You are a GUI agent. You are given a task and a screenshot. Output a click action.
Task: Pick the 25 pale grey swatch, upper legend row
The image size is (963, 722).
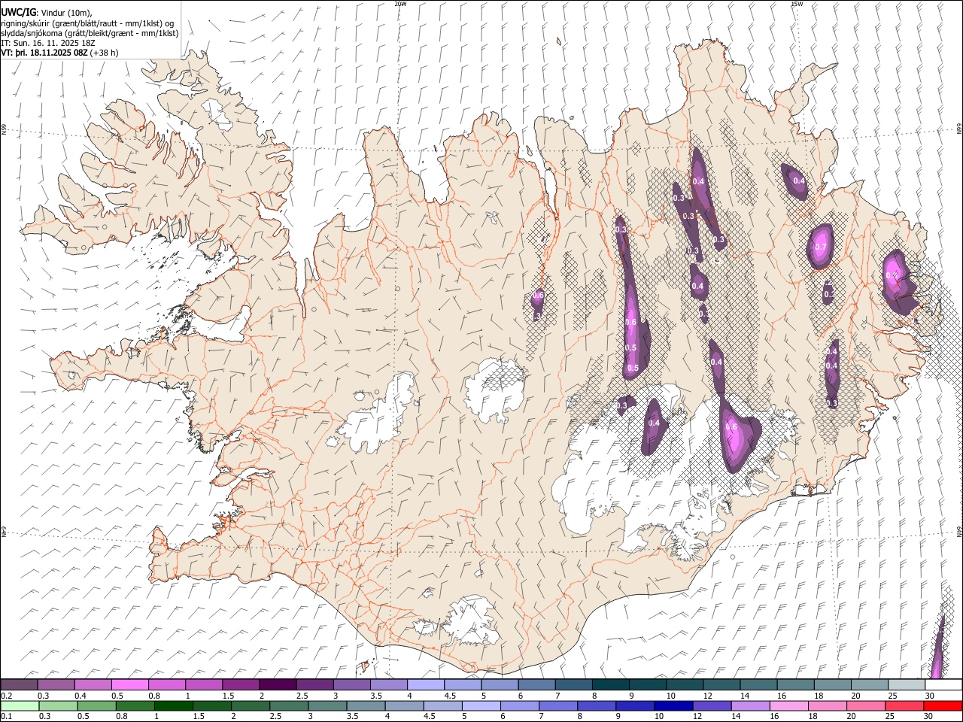tap(906, 684)
